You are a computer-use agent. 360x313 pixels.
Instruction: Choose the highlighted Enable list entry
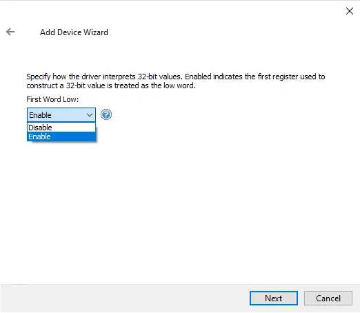[61, 137]
